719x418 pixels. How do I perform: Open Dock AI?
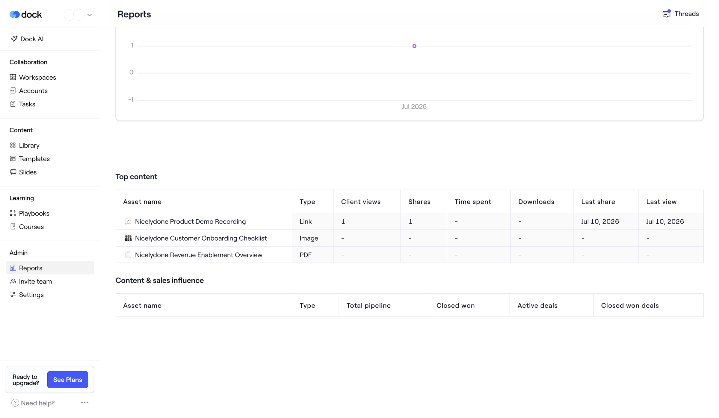pyautogui.click(x=32, y=39)
